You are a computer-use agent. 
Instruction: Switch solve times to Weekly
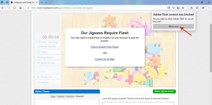pos(61,96)
